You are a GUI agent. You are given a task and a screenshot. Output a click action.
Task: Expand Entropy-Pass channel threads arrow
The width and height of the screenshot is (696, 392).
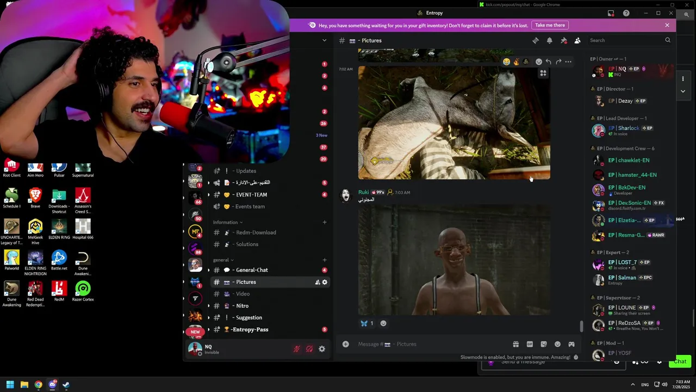coord(208,329)
